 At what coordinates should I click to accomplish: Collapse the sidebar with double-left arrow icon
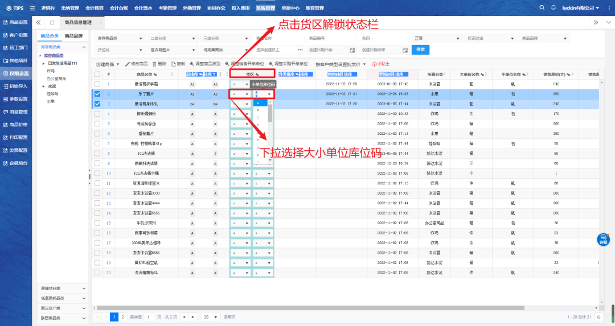pos(38,23)
